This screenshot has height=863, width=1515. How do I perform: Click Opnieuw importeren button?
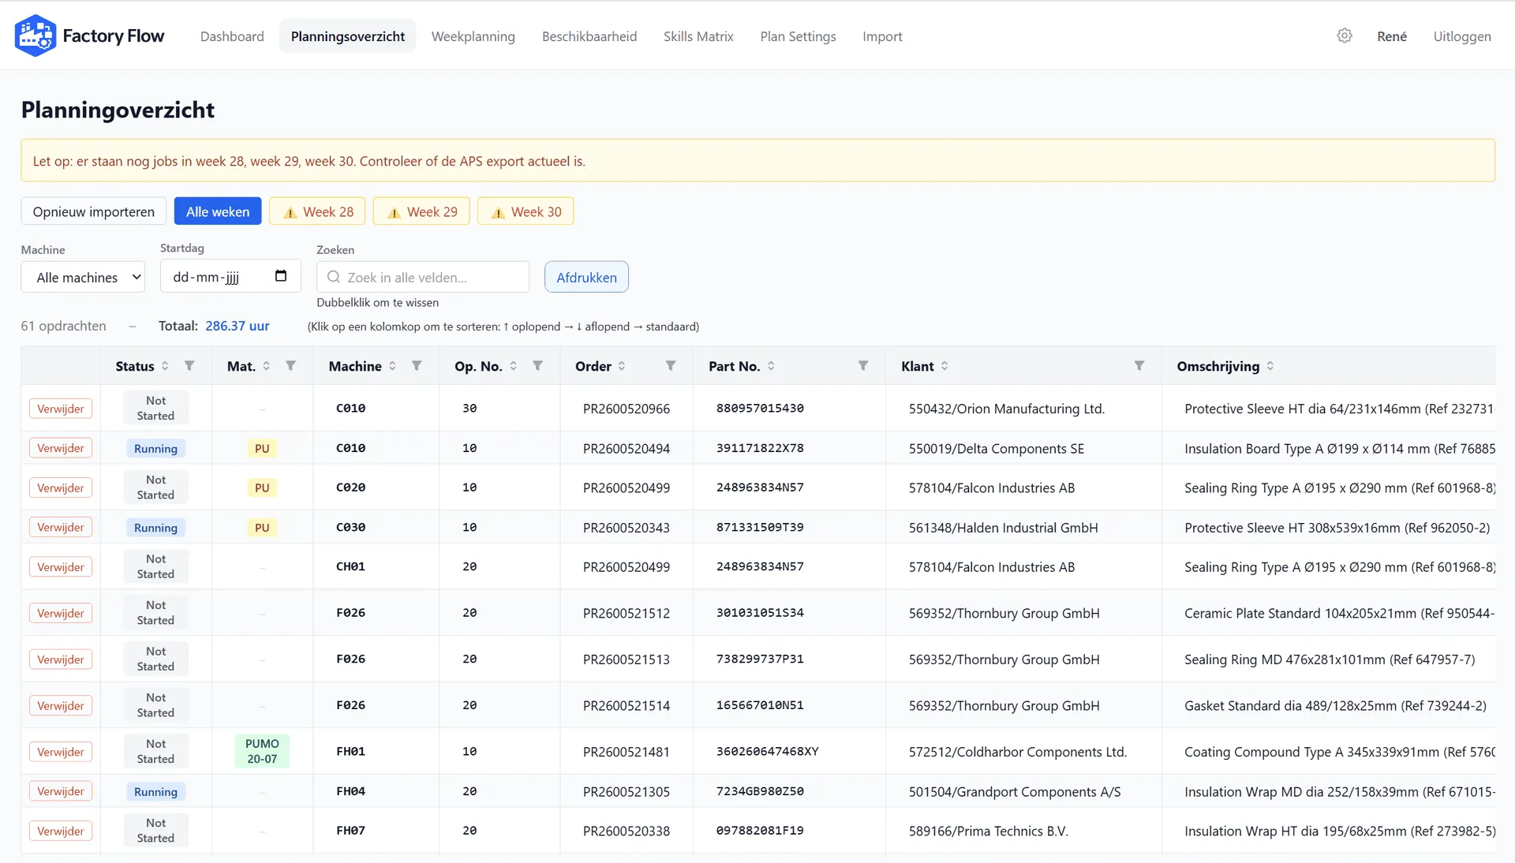pos(94,211)
